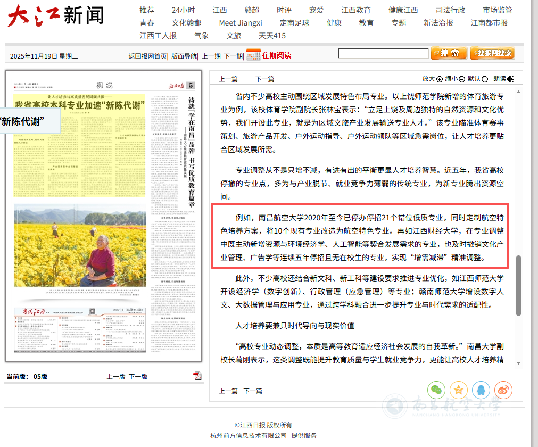Image resolution: width=538 pixels, height=447 pixels.
Task: Share article via QQ penguin icon
Action: click(x=481, y=390)
